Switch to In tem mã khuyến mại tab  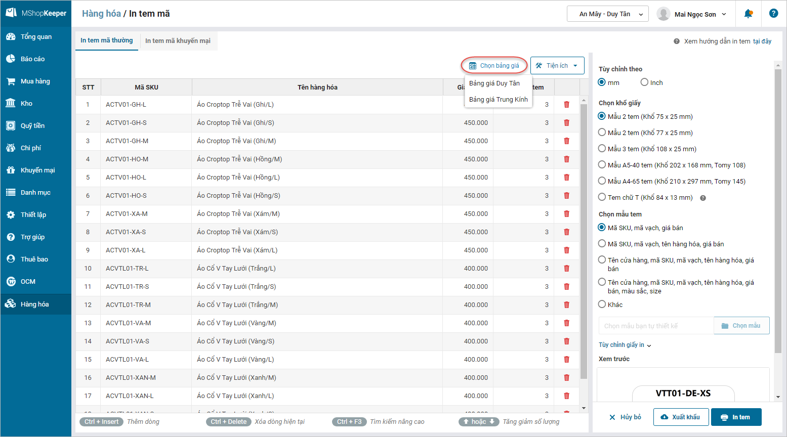pos(178,41)
